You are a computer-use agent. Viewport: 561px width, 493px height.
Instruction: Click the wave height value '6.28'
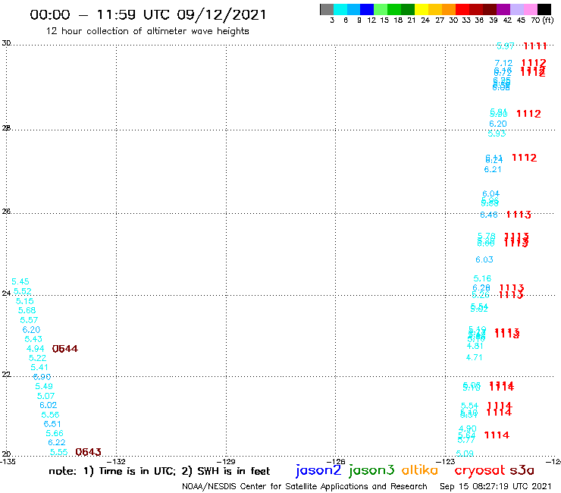click(x=481, y=288)
